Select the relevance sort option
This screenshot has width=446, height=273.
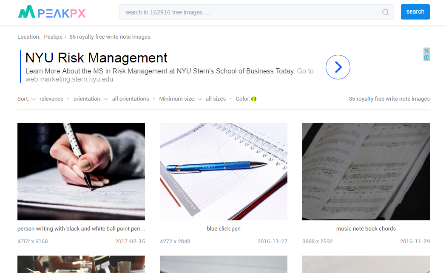51,99
